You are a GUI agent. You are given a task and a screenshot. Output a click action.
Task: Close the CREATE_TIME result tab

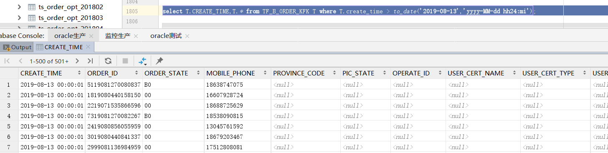point(88,47)
